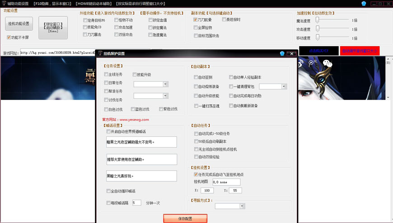Screen dimensions: 393x223
Task: Click the red 自动调节游戏窗口大小 button
Action: point(360,51)
